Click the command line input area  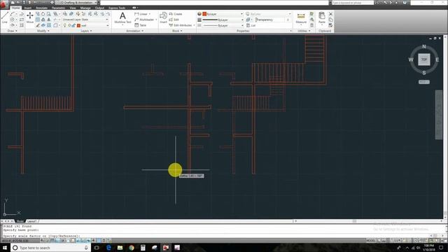(217, 236)
